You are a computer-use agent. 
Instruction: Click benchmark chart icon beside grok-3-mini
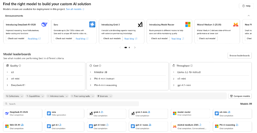149,112
